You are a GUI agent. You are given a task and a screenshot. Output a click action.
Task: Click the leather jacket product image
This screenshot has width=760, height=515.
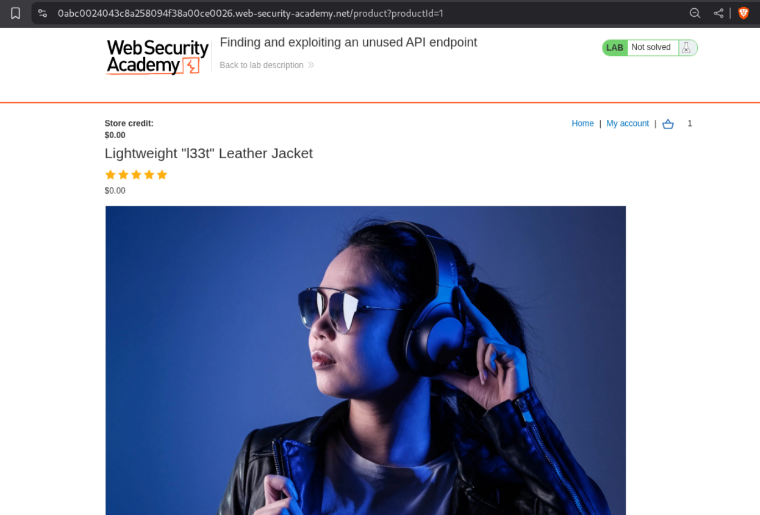[366, 360]
